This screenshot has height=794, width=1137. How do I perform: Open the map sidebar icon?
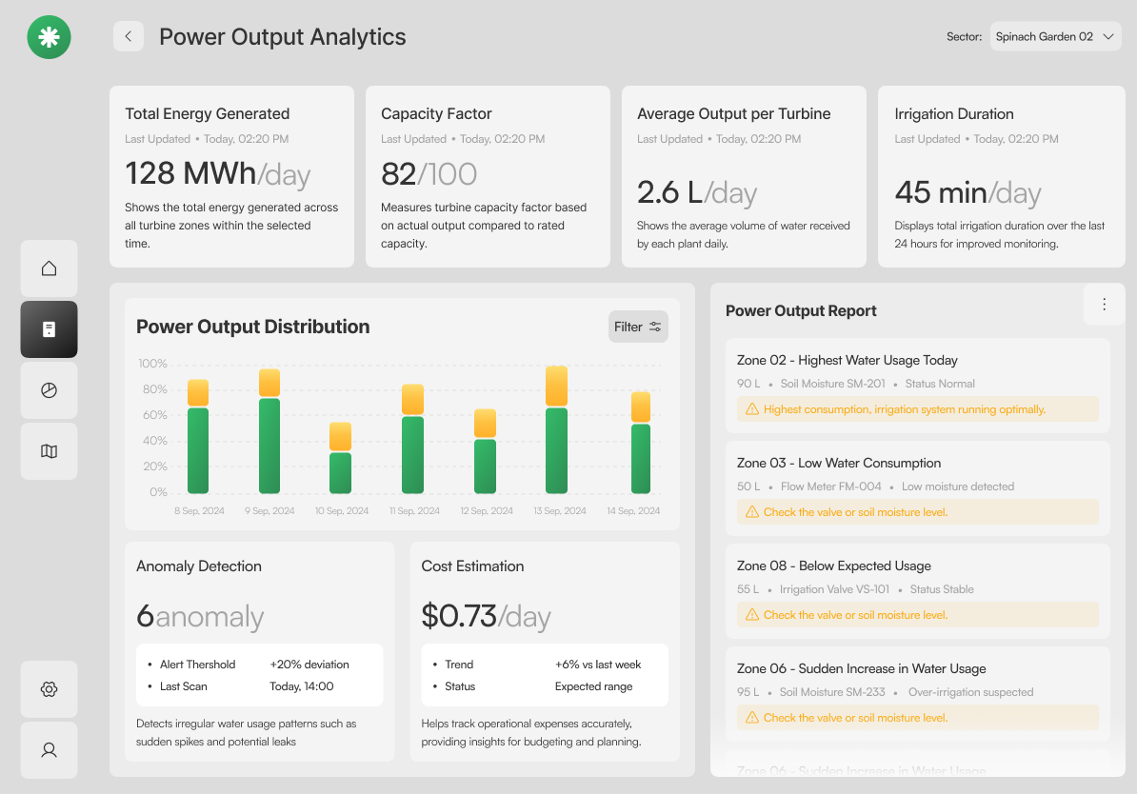pos(49,451)
